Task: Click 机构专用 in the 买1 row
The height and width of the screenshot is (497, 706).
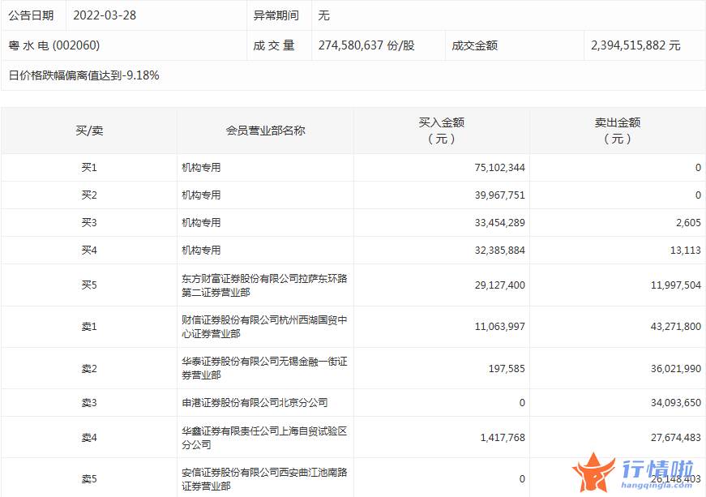Action: 201,168
